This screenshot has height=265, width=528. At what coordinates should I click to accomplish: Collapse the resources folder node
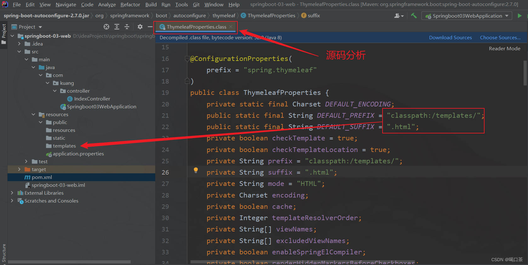point(33,114)
